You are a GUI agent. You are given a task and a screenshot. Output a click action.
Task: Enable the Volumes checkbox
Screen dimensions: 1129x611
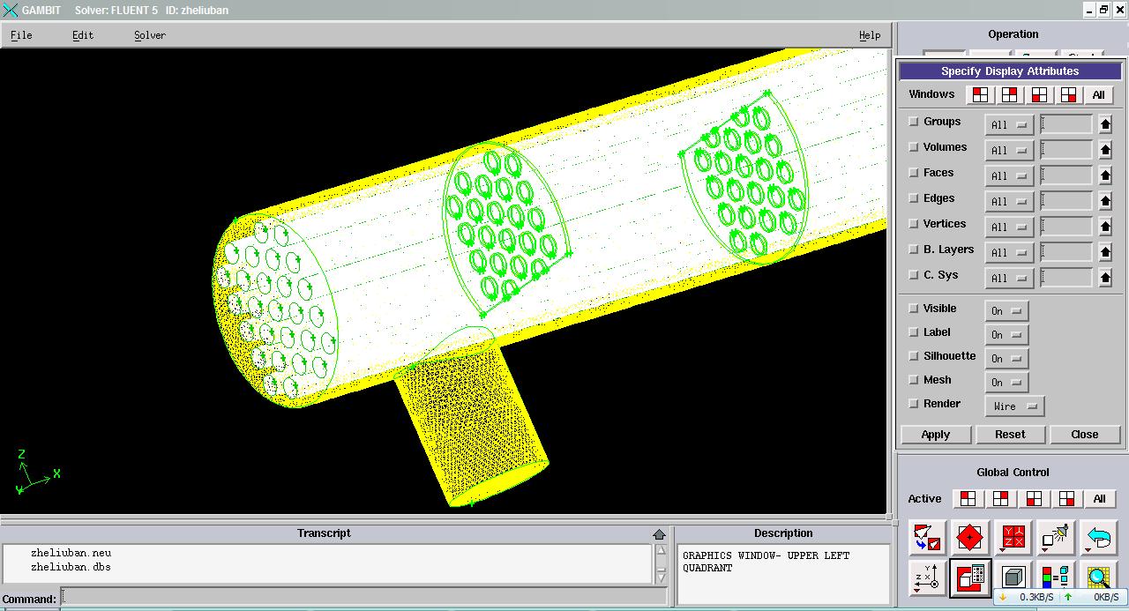tap(914, 148)
